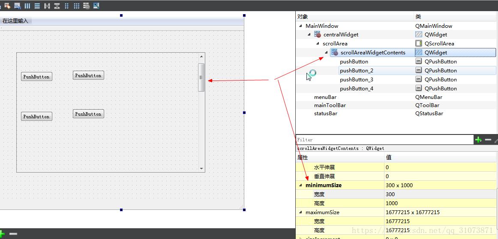Click the bottom-left PushButton on the form

(x=36, y=117)
